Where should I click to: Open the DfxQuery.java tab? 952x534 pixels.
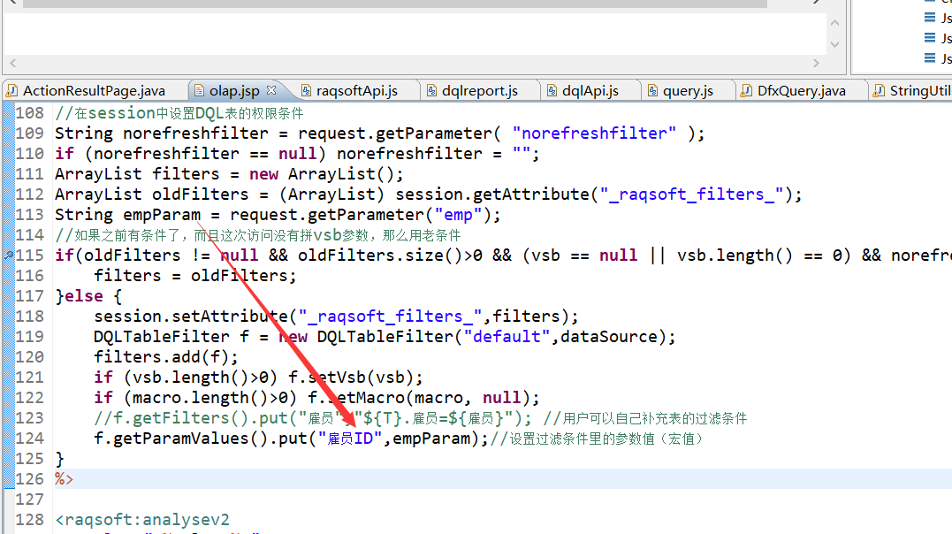[x=802, y=90]
